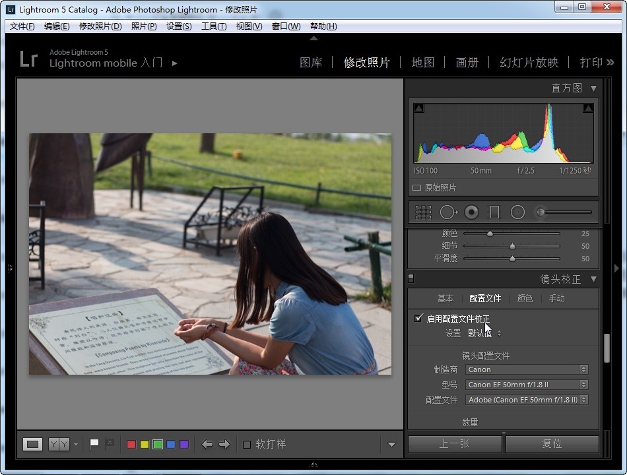Switch to Loupe view mode
Image resolution: width=627 pixels, height=475 pixels.
(33, 444)
